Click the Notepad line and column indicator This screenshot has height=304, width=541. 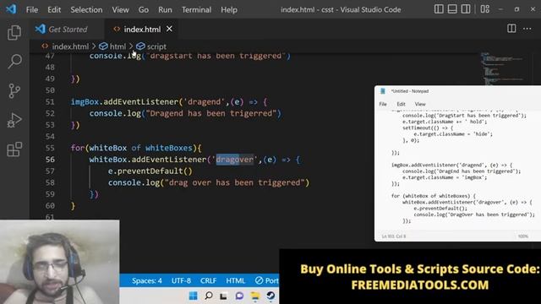click(394, 236)
